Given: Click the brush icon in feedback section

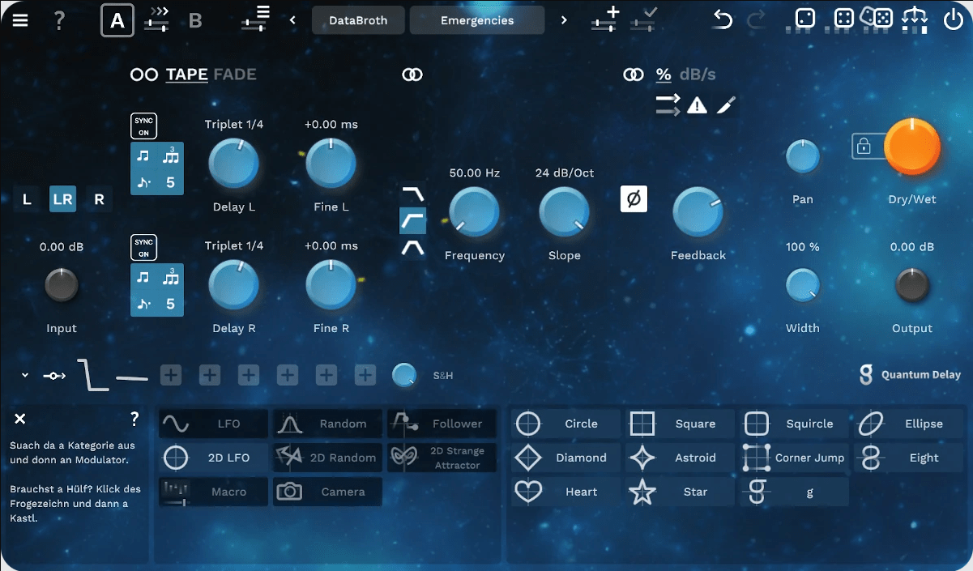Looking at the screenshot, I should (x=727, y=104).
